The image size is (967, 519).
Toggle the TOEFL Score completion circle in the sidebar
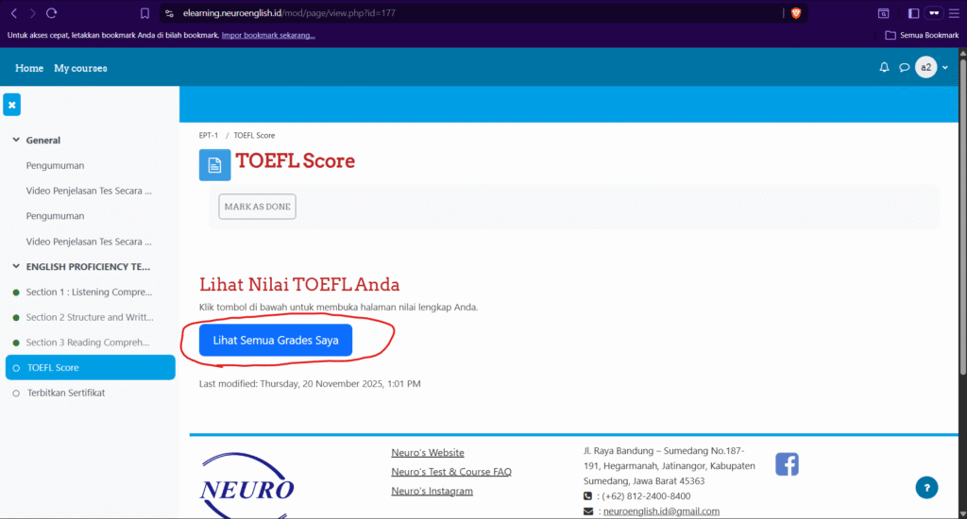tap(16, 368)
